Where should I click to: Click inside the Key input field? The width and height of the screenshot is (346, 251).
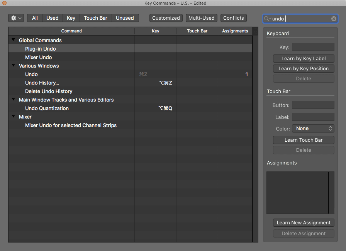point(313,47)
